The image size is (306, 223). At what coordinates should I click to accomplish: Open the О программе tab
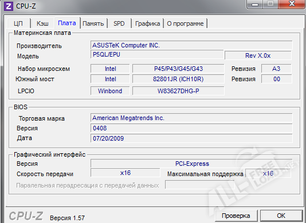coord(185,23)
